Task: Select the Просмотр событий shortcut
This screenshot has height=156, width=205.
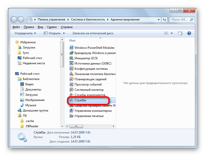Action: pyautogui.click(x=88, y=84)
